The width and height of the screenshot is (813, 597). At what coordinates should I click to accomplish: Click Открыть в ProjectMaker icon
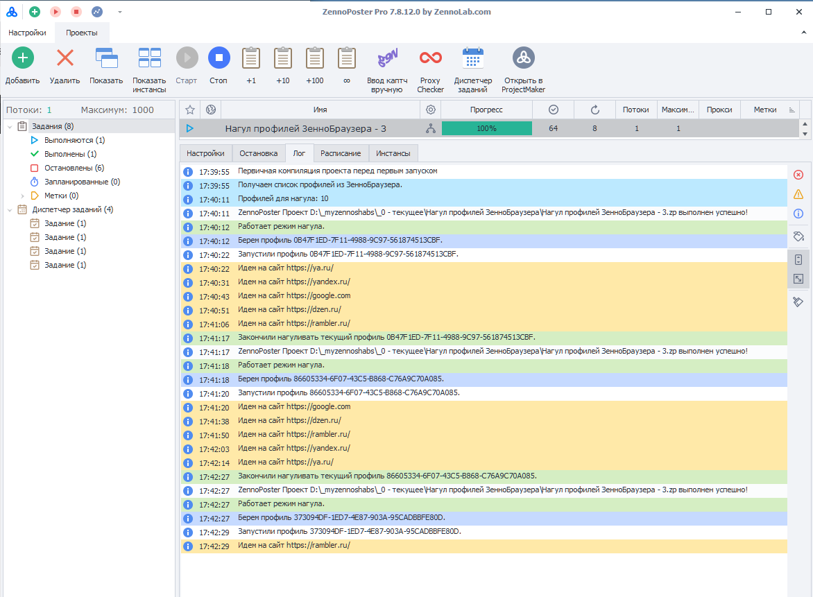click(523, 58)
